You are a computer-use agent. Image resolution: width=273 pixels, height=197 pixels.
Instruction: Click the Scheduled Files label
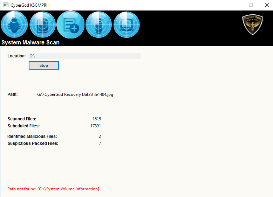pos(24,126)
